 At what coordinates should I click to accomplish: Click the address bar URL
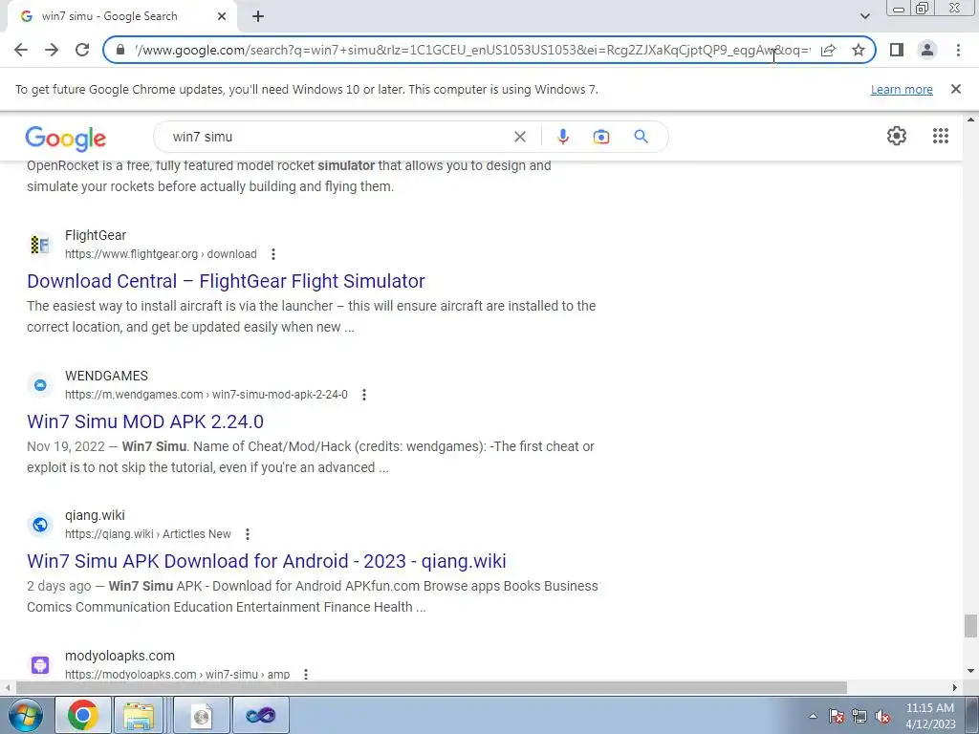pos(472,50)
